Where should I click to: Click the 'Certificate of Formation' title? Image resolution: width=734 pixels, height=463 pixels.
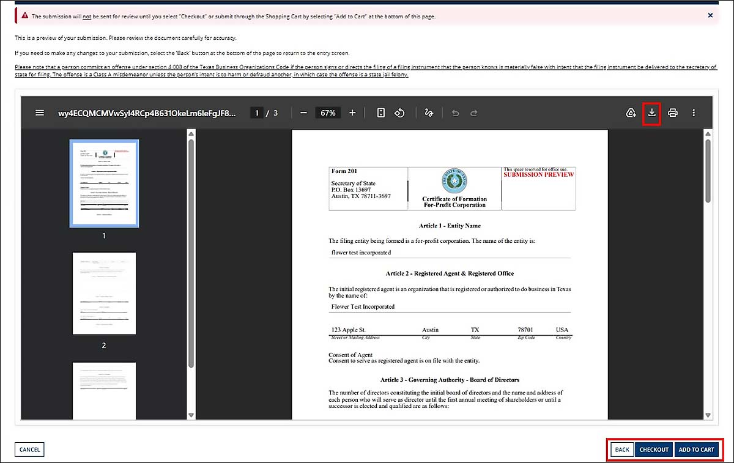tap(454, 199)
